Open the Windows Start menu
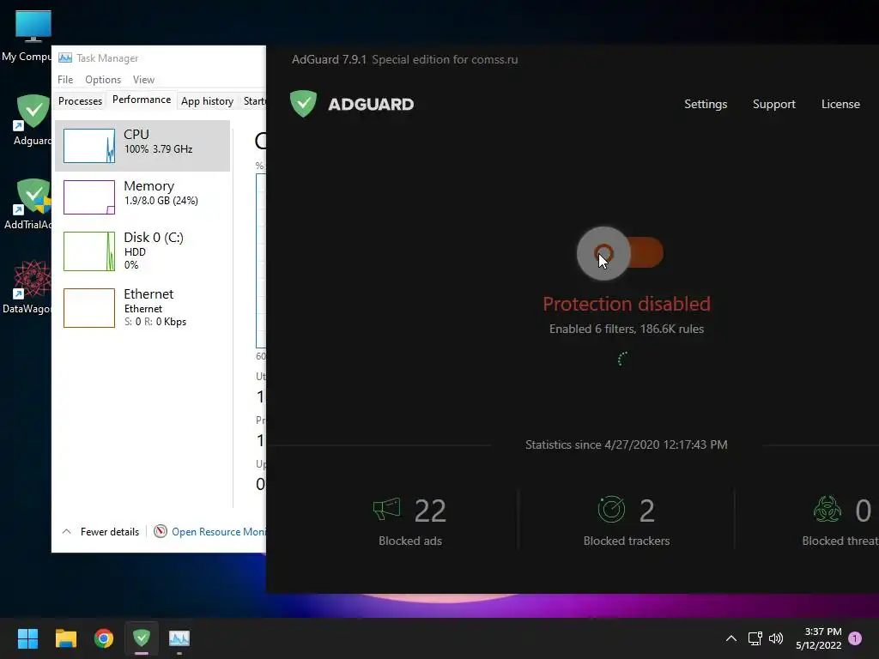 point(27,638)
